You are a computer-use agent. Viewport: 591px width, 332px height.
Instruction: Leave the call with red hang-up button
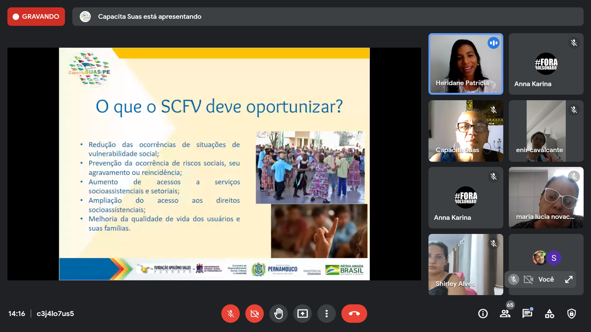coord(354,314)
